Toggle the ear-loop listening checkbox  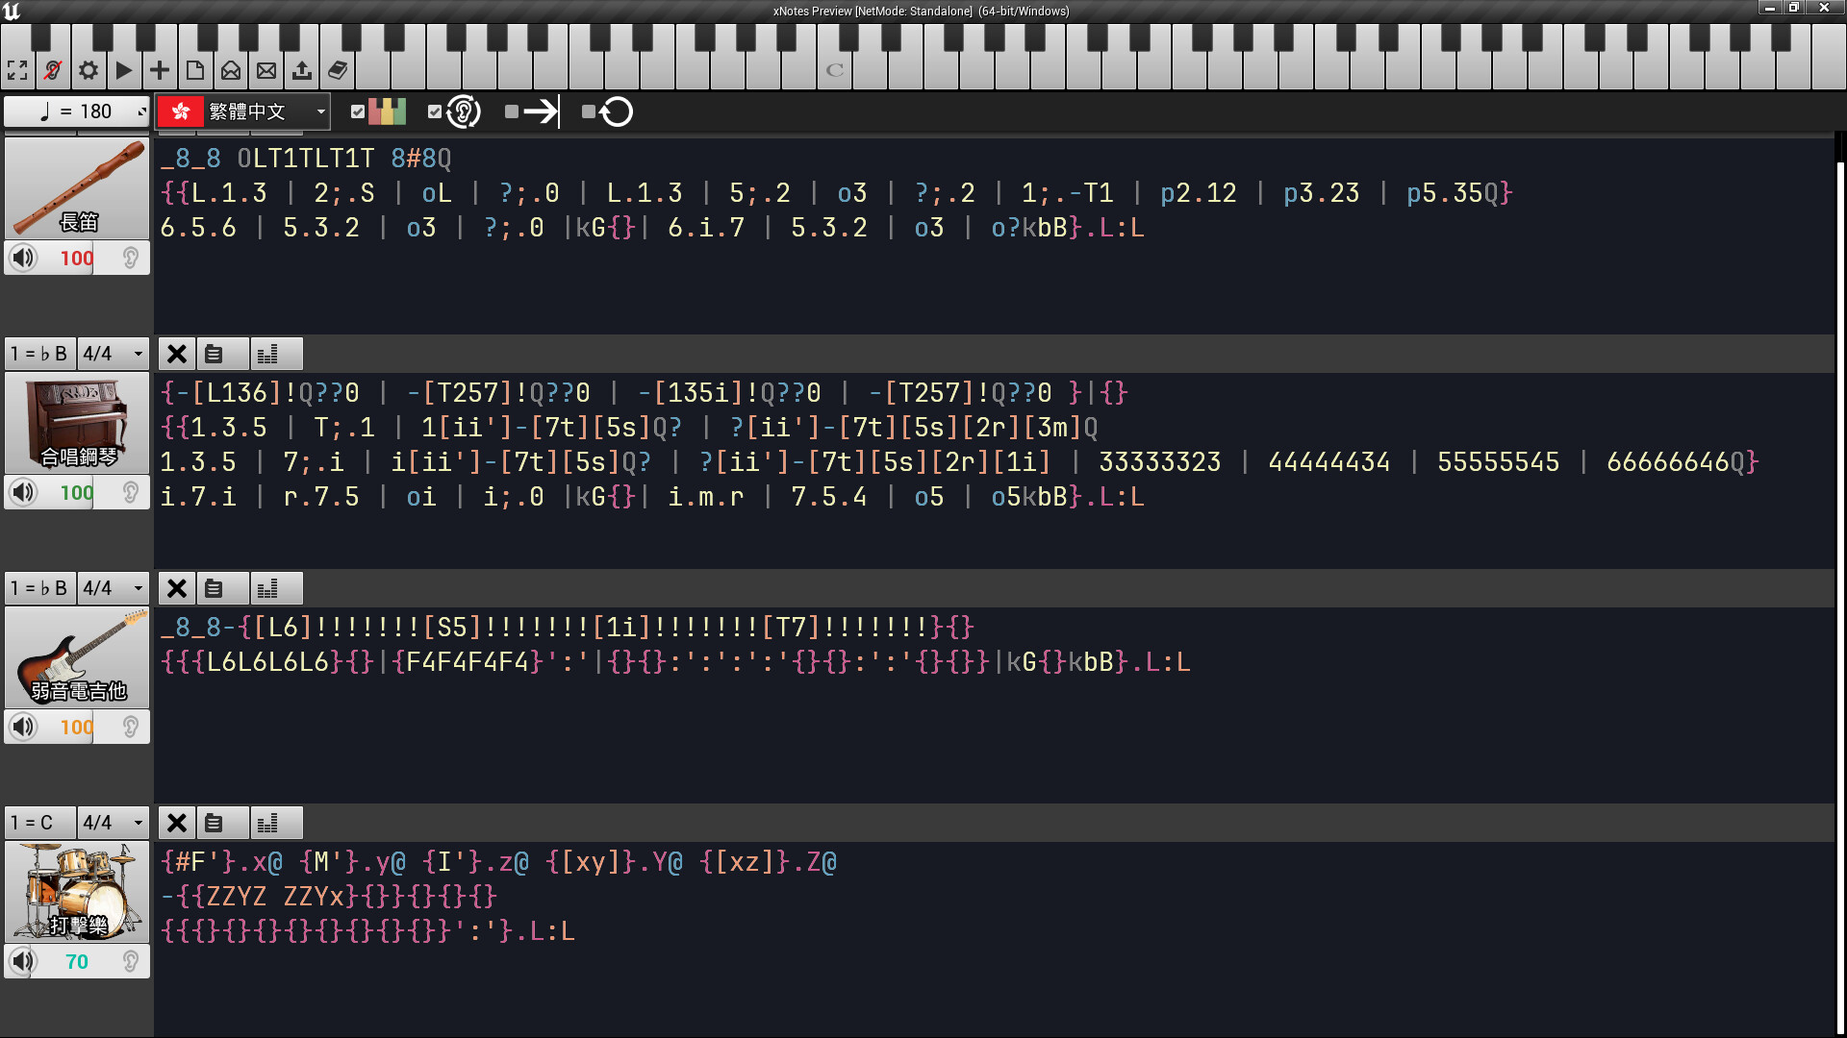(435, 111)
